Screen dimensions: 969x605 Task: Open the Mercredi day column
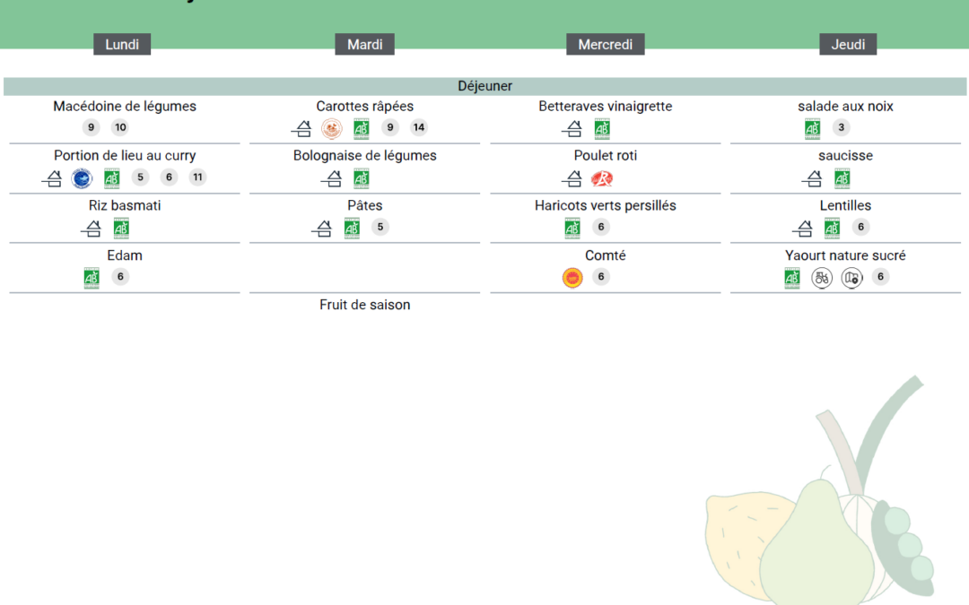point(605,45)
